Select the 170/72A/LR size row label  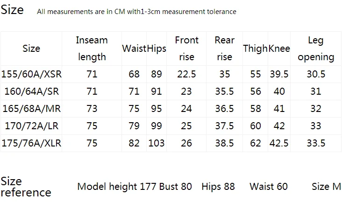32,126
